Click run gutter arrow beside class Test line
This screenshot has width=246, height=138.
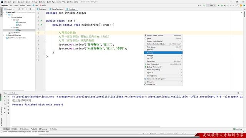point(42,21)
